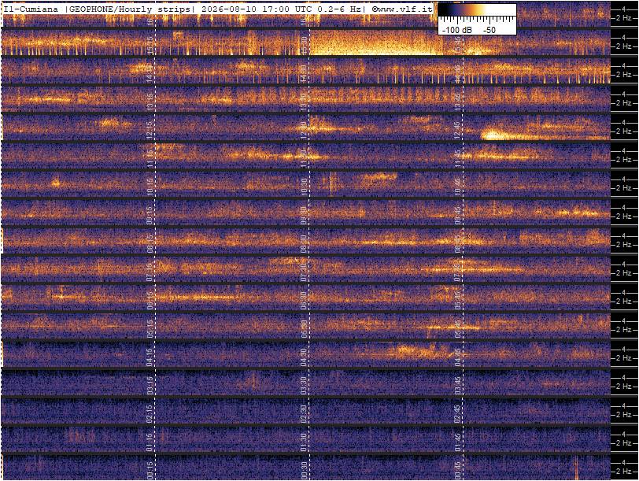Click the 03:45 time marker
The width and height of the screenshot is (639, 481).
point(458,385)
